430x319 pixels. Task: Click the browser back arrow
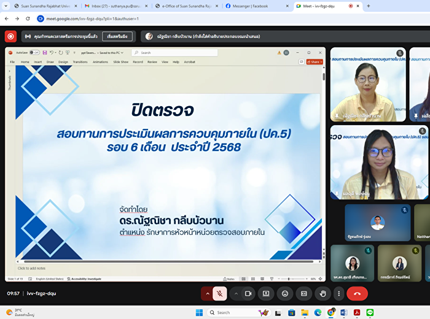7,18
